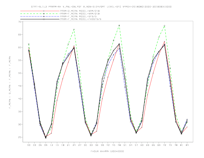
Task: Click y-axis tick label 30
Action: click(20, 124)
